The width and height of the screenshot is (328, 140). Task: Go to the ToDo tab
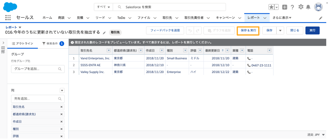point(121,18)
